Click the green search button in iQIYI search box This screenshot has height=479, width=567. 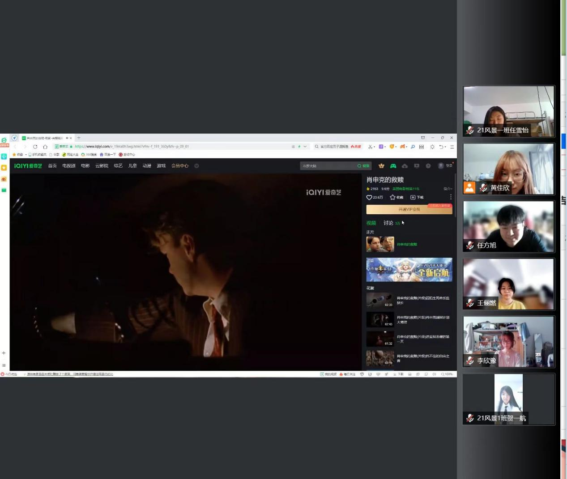pos(363,166)
